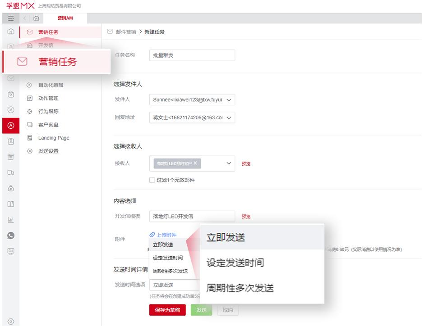425x326 pixels.
Task: Enable the 过滤1个无效邮件 checkbox
Action: point(152,179)
